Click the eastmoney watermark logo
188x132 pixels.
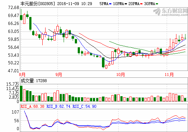coord(170,12)
